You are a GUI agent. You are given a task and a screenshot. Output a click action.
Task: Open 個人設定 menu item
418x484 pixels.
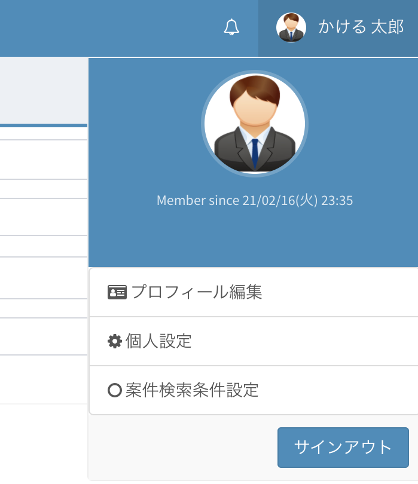[x=254, y=341]
